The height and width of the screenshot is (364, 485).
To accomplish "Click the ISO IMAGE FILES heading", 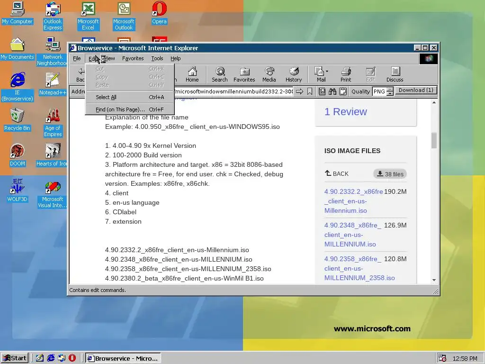I will pyautogui.click(x=352, y=151).
